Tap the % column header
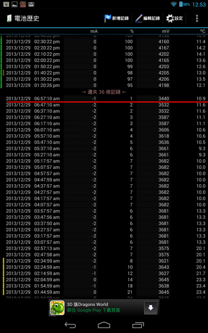 (132, 31)
